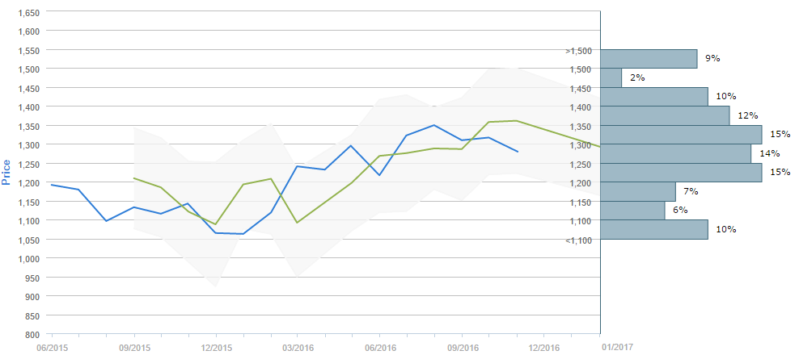799x355 pixels.
Task: Click the 9% histogram bar
Action: [649, 59]
